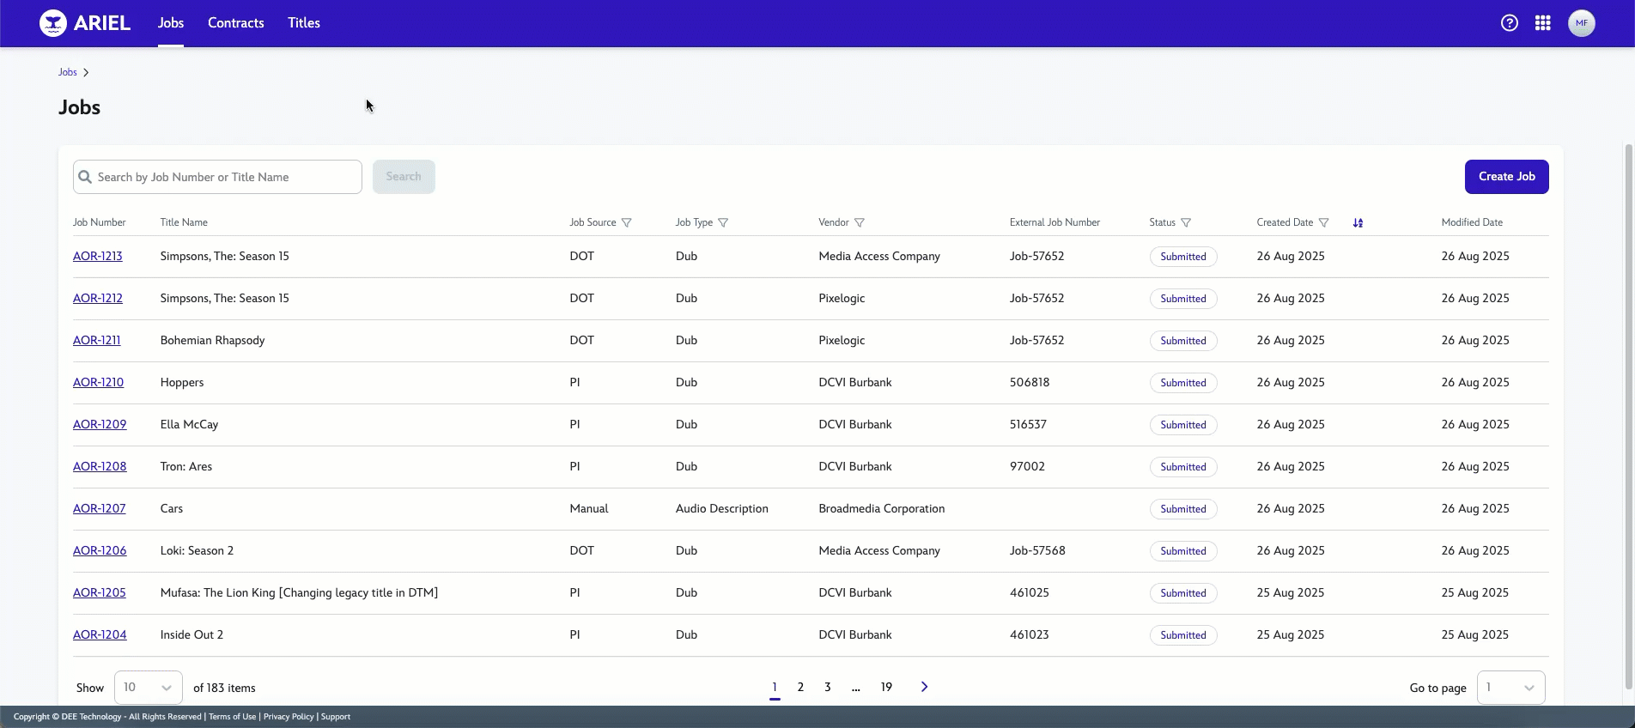Click the Created Date filter icon
The height and width of the screenshot is (728, 1635).
pyautogui.click(x=1324, y=223)
